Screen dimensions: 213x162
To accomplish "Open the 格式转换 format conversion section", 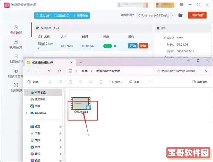I will pos(16,30).
